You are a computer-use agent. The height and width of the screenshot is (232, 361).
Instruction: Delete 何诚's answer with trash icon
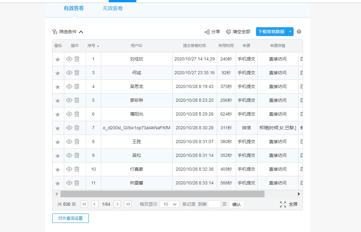pos(77,73)
